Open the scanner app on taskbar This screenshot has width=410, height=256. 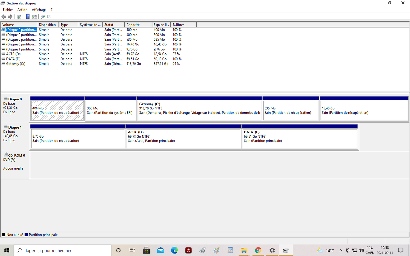pyautogui.click(x=202, y=250)
